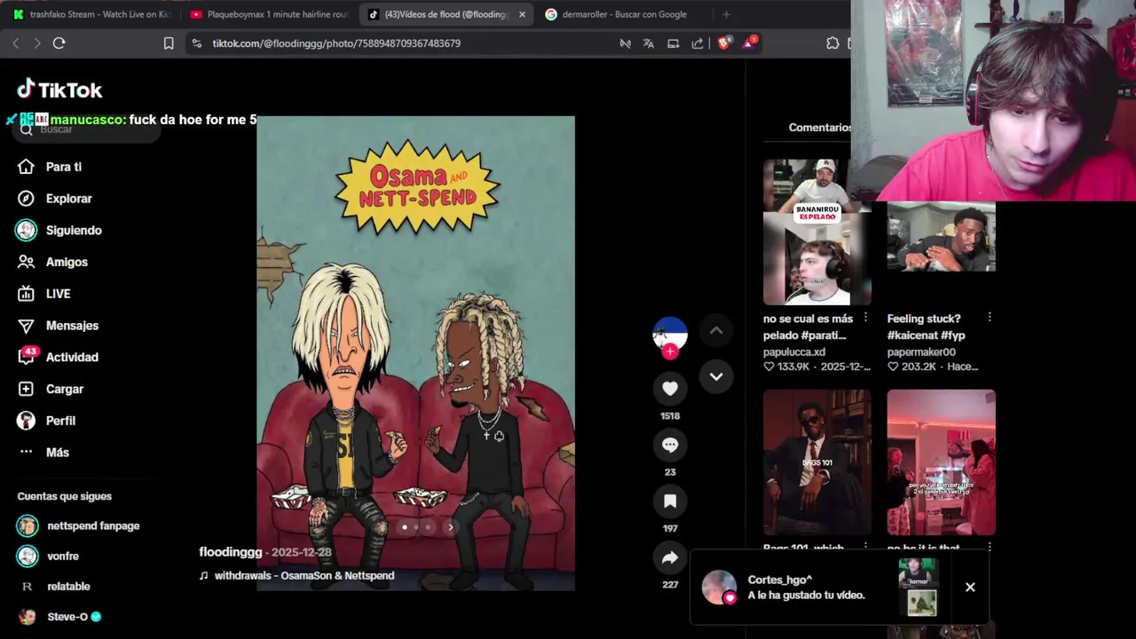Click the TikTok logo

tap(59, 90)
